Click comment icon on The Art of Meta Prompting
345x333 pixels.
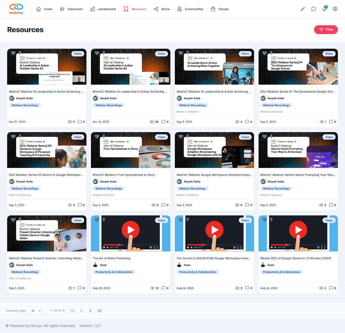click(x=163, y=288)
